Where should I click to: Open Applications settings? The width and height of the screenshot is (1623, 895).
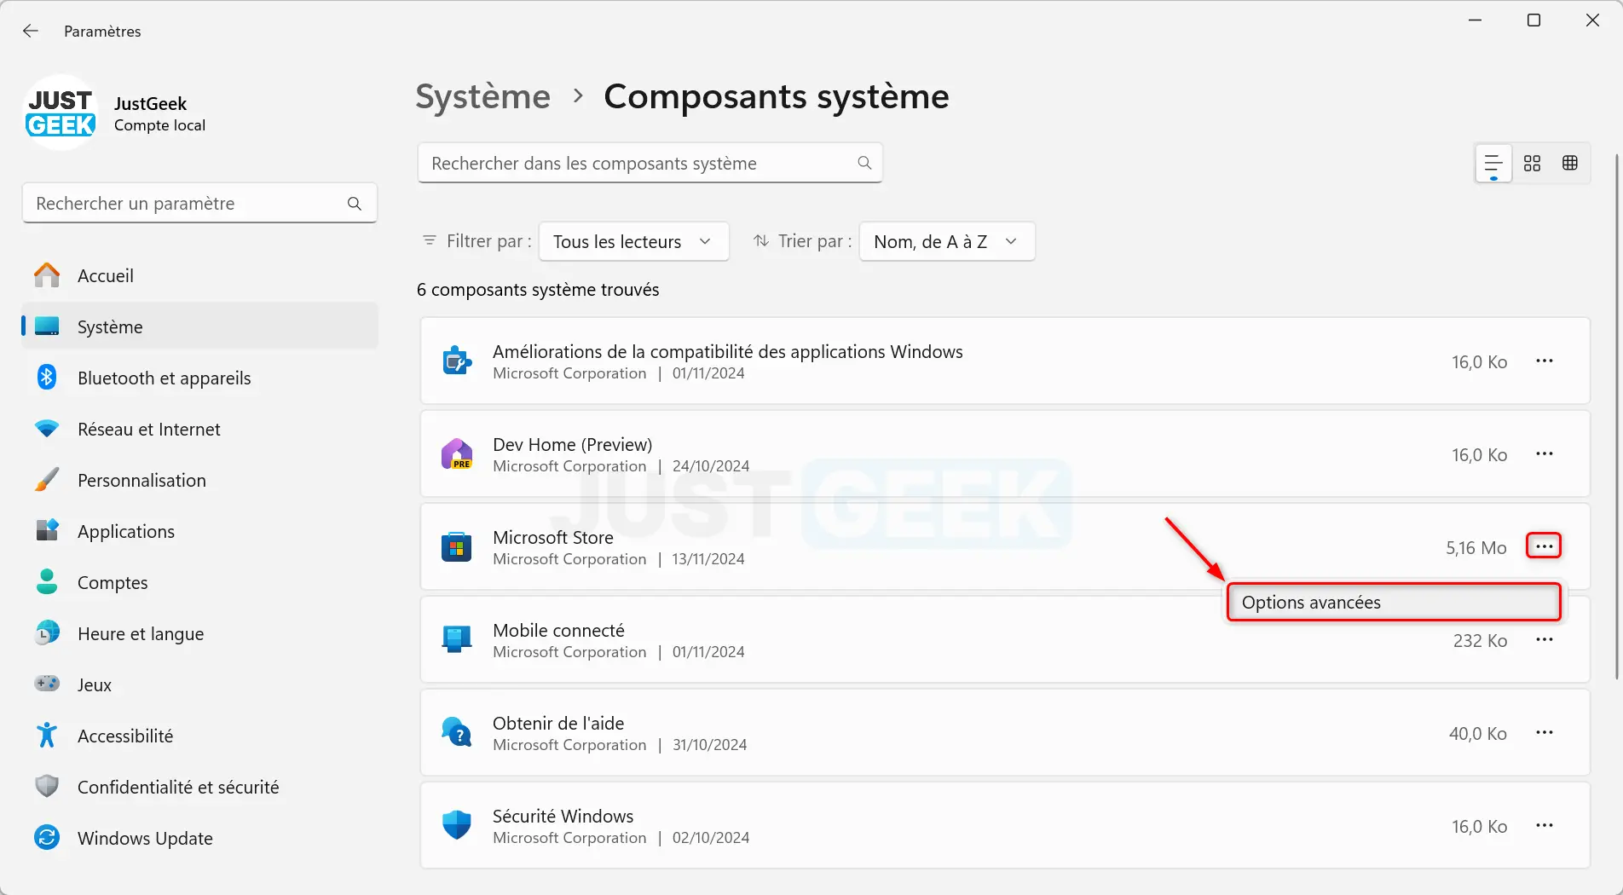(x=199, y=532)
